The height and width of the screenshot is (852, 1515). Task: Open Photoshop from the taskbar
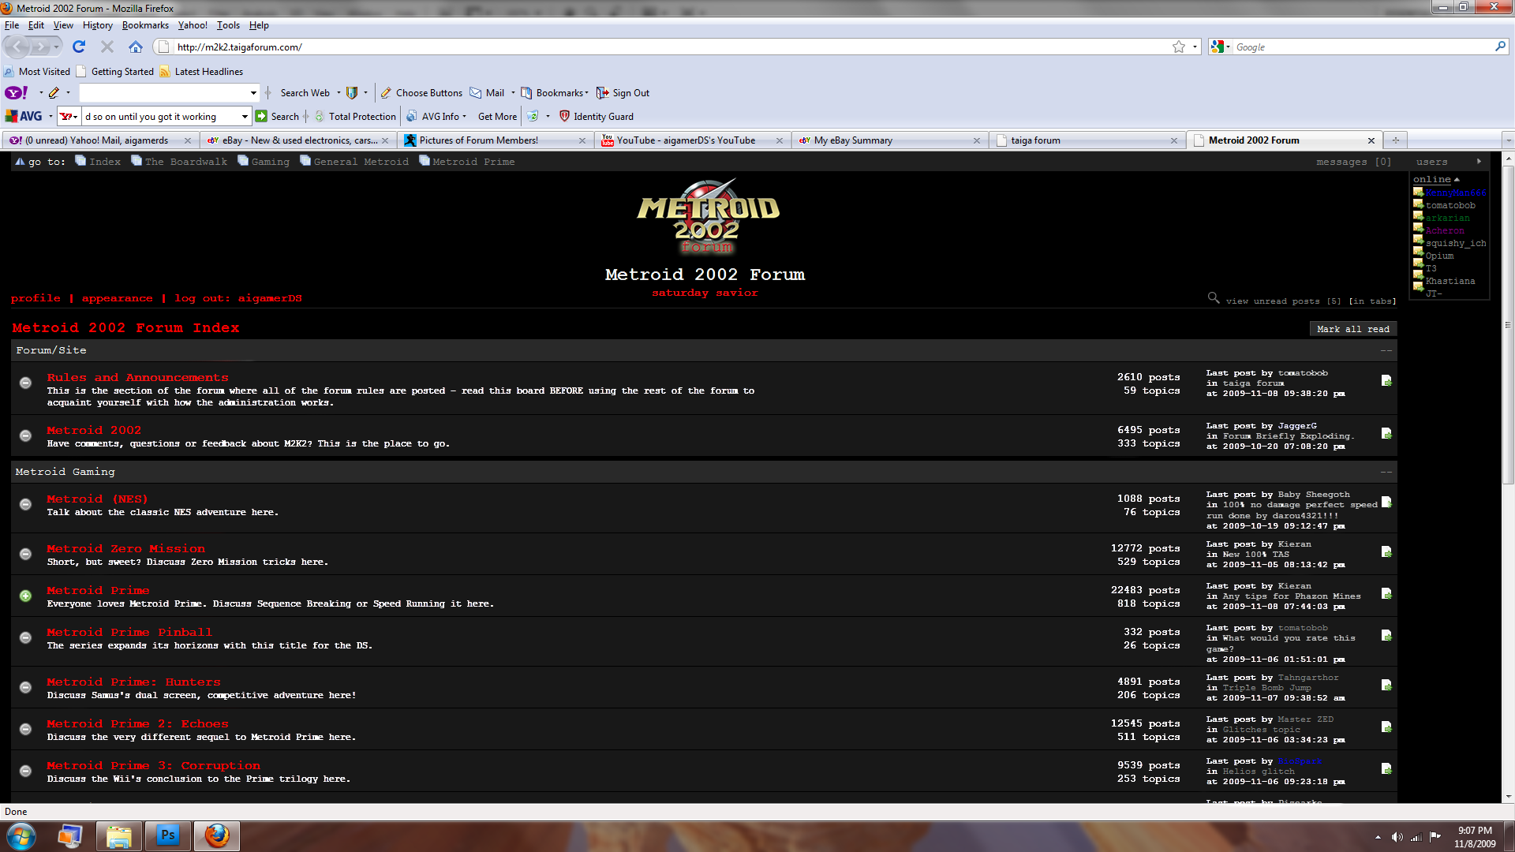coord(168,836)
